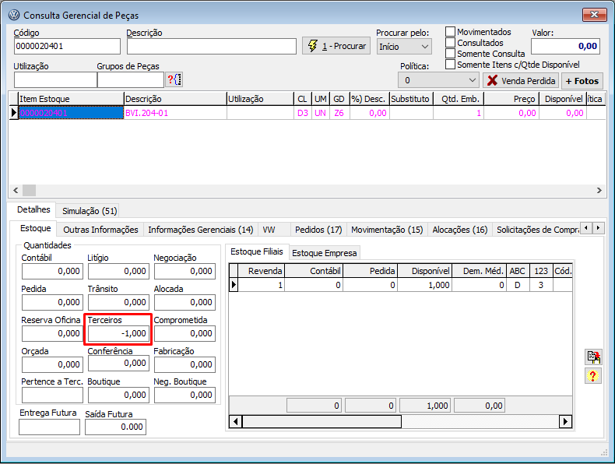Open the Solicitações de Compra tab
Viewport: 615px width, 464px height.
click(536, 230)
